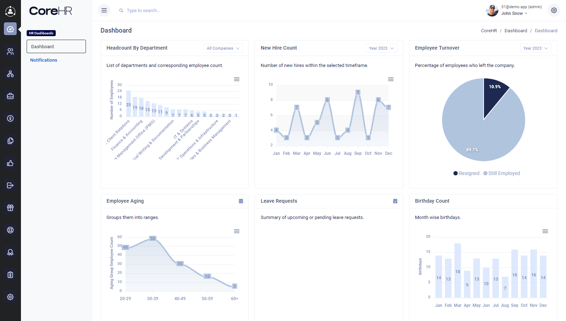Toggle sidebar with hamburger menu button
Screen dimensions: 566x321
tap(104, 10)
